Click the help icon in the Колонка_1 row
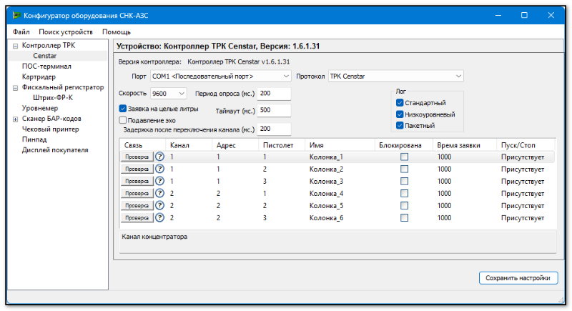572x311 pixels. click(160, 157)
